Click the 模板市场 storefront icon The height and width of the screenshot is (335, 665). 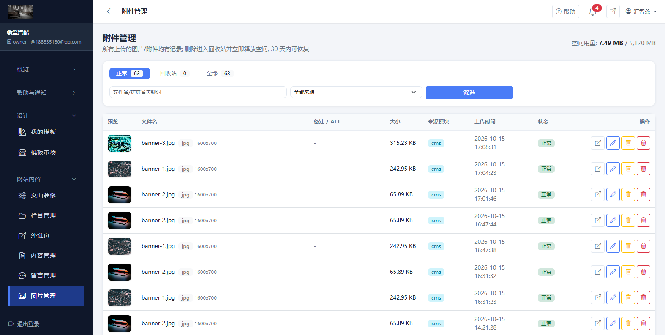coord(22,153)
